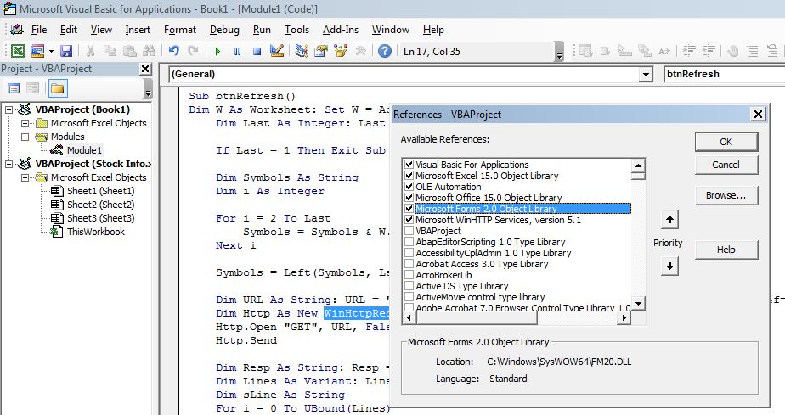785x415 pixels.
Task: Click the Cut scissors icon
Action: click(90, 51)
